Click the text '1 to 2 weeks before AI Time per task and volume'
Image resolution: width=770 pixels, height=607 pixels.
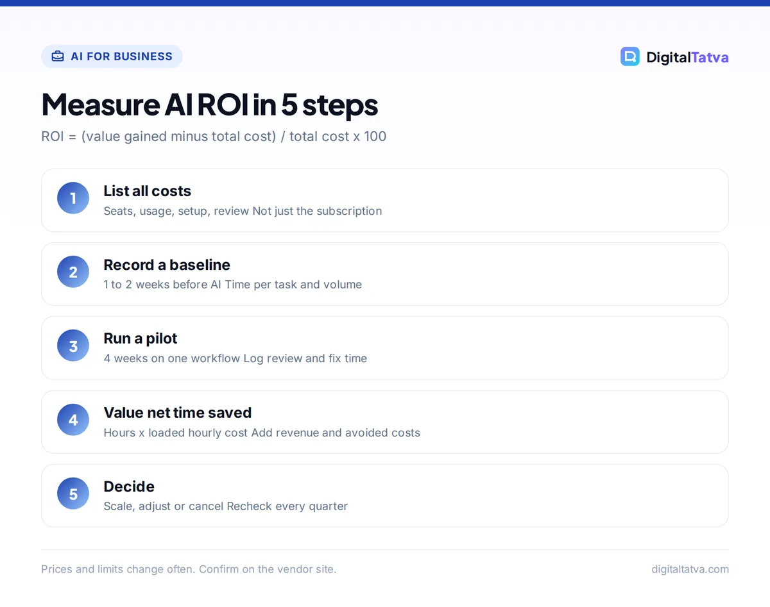(233, 285)
